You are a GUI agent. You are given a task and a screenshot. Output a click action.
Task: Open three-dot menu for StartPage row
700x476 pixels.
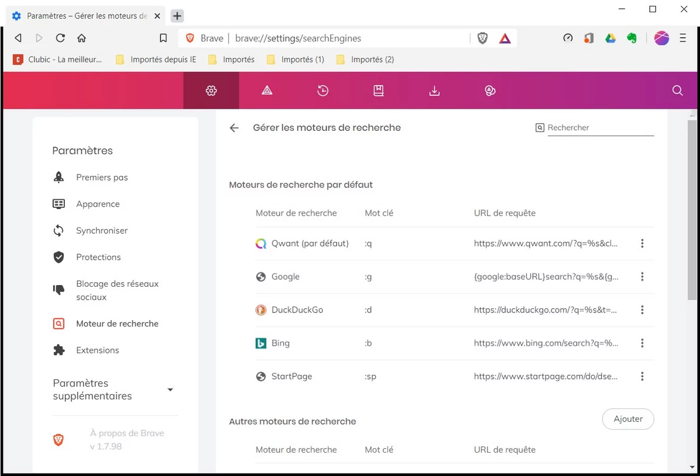pos(642,377)
